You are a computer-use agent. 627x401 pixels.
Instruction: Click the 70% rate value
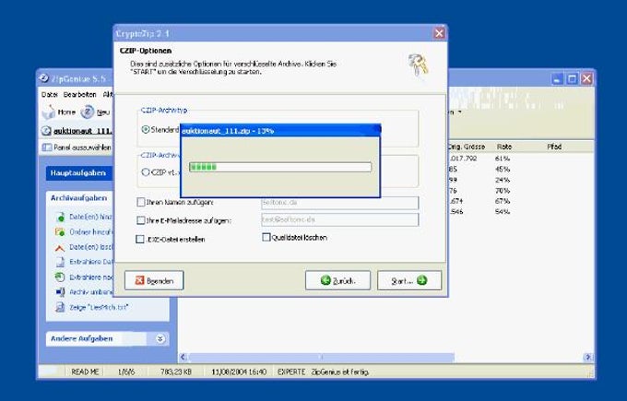[x=503, y=191]
